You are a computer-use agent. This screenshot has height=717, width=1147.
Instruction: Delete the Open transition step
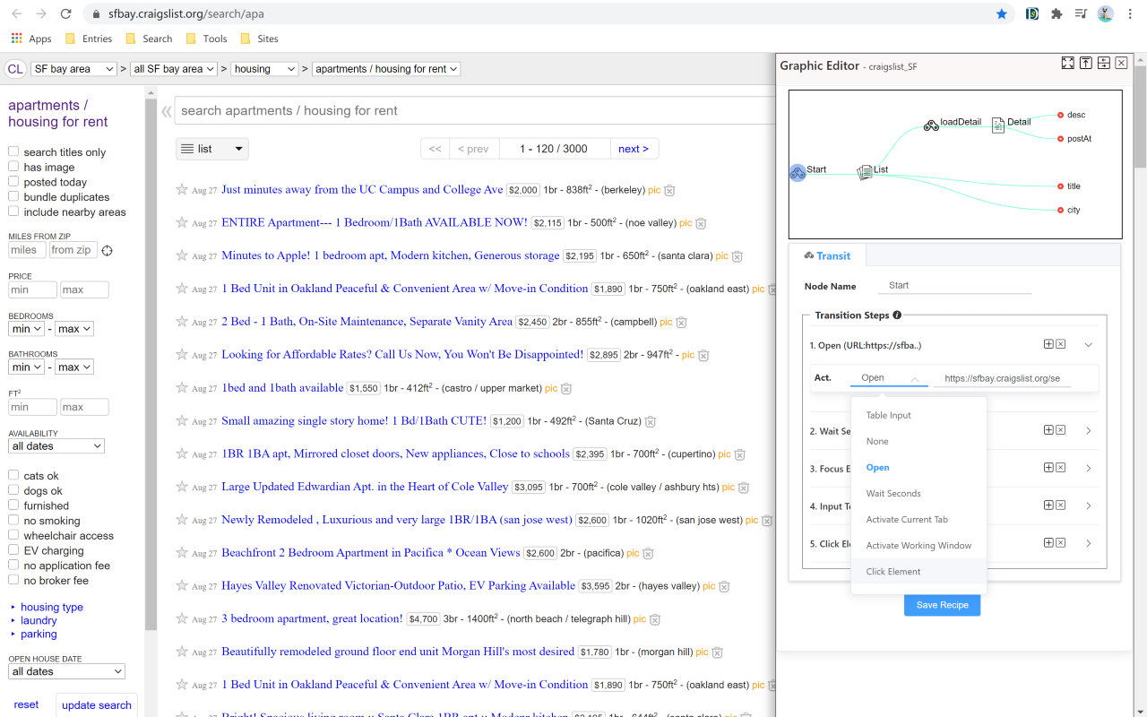[x=1061, y=344]
